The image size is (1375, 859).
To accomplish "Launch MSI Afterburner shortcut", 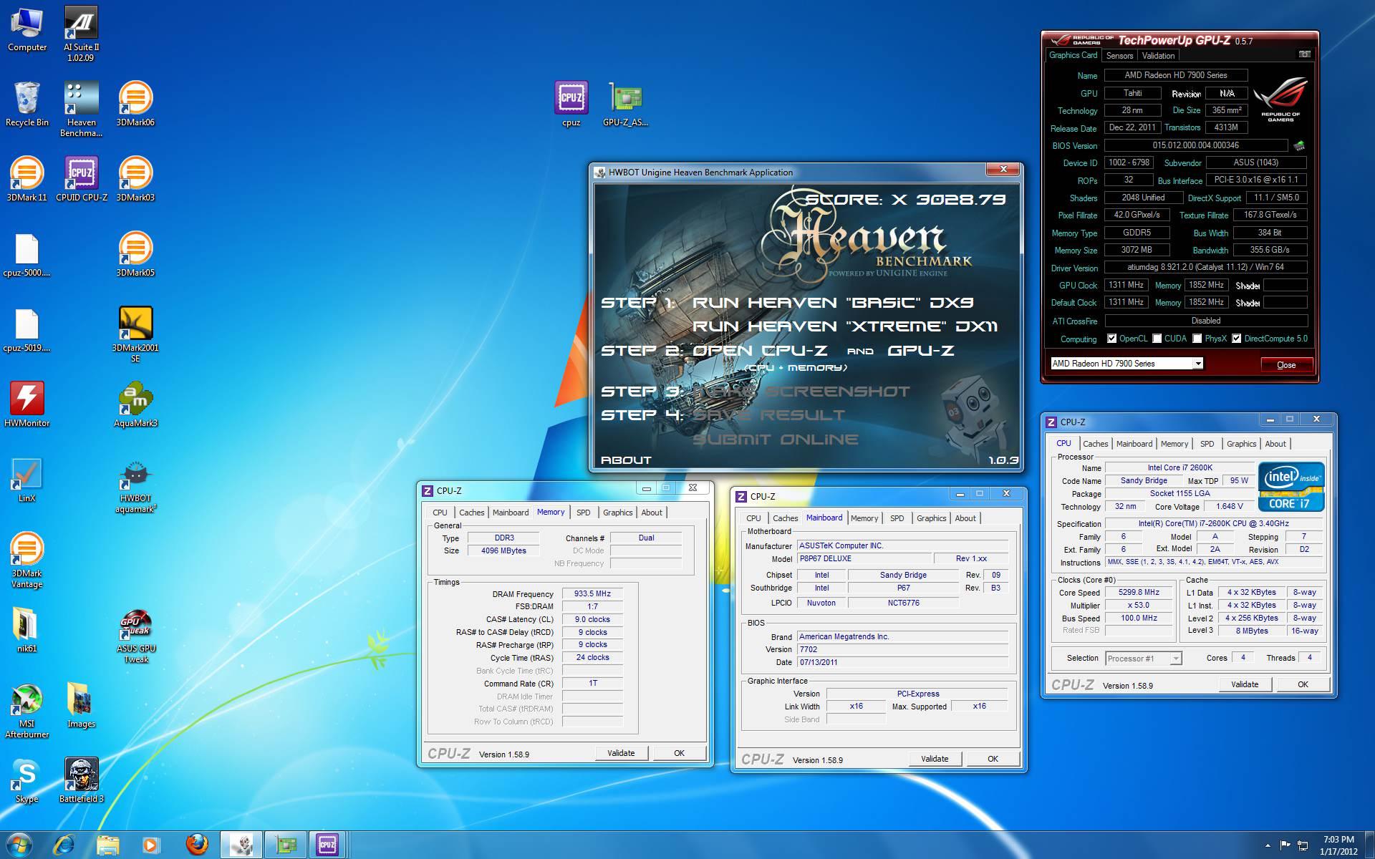I will tap(27, 711).
